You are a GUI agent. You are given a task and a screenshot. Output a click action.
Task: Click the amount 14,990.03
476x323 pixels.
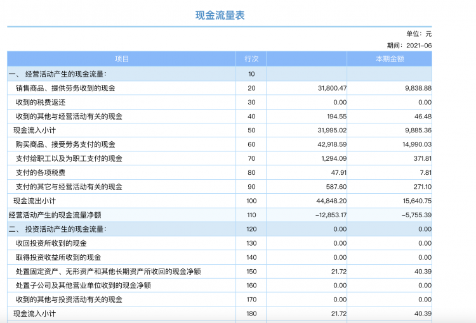coord(417,144)
